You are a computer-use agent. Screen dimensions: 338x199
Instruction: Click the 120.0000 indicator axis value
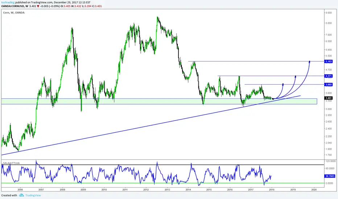(x=330, y=161)
